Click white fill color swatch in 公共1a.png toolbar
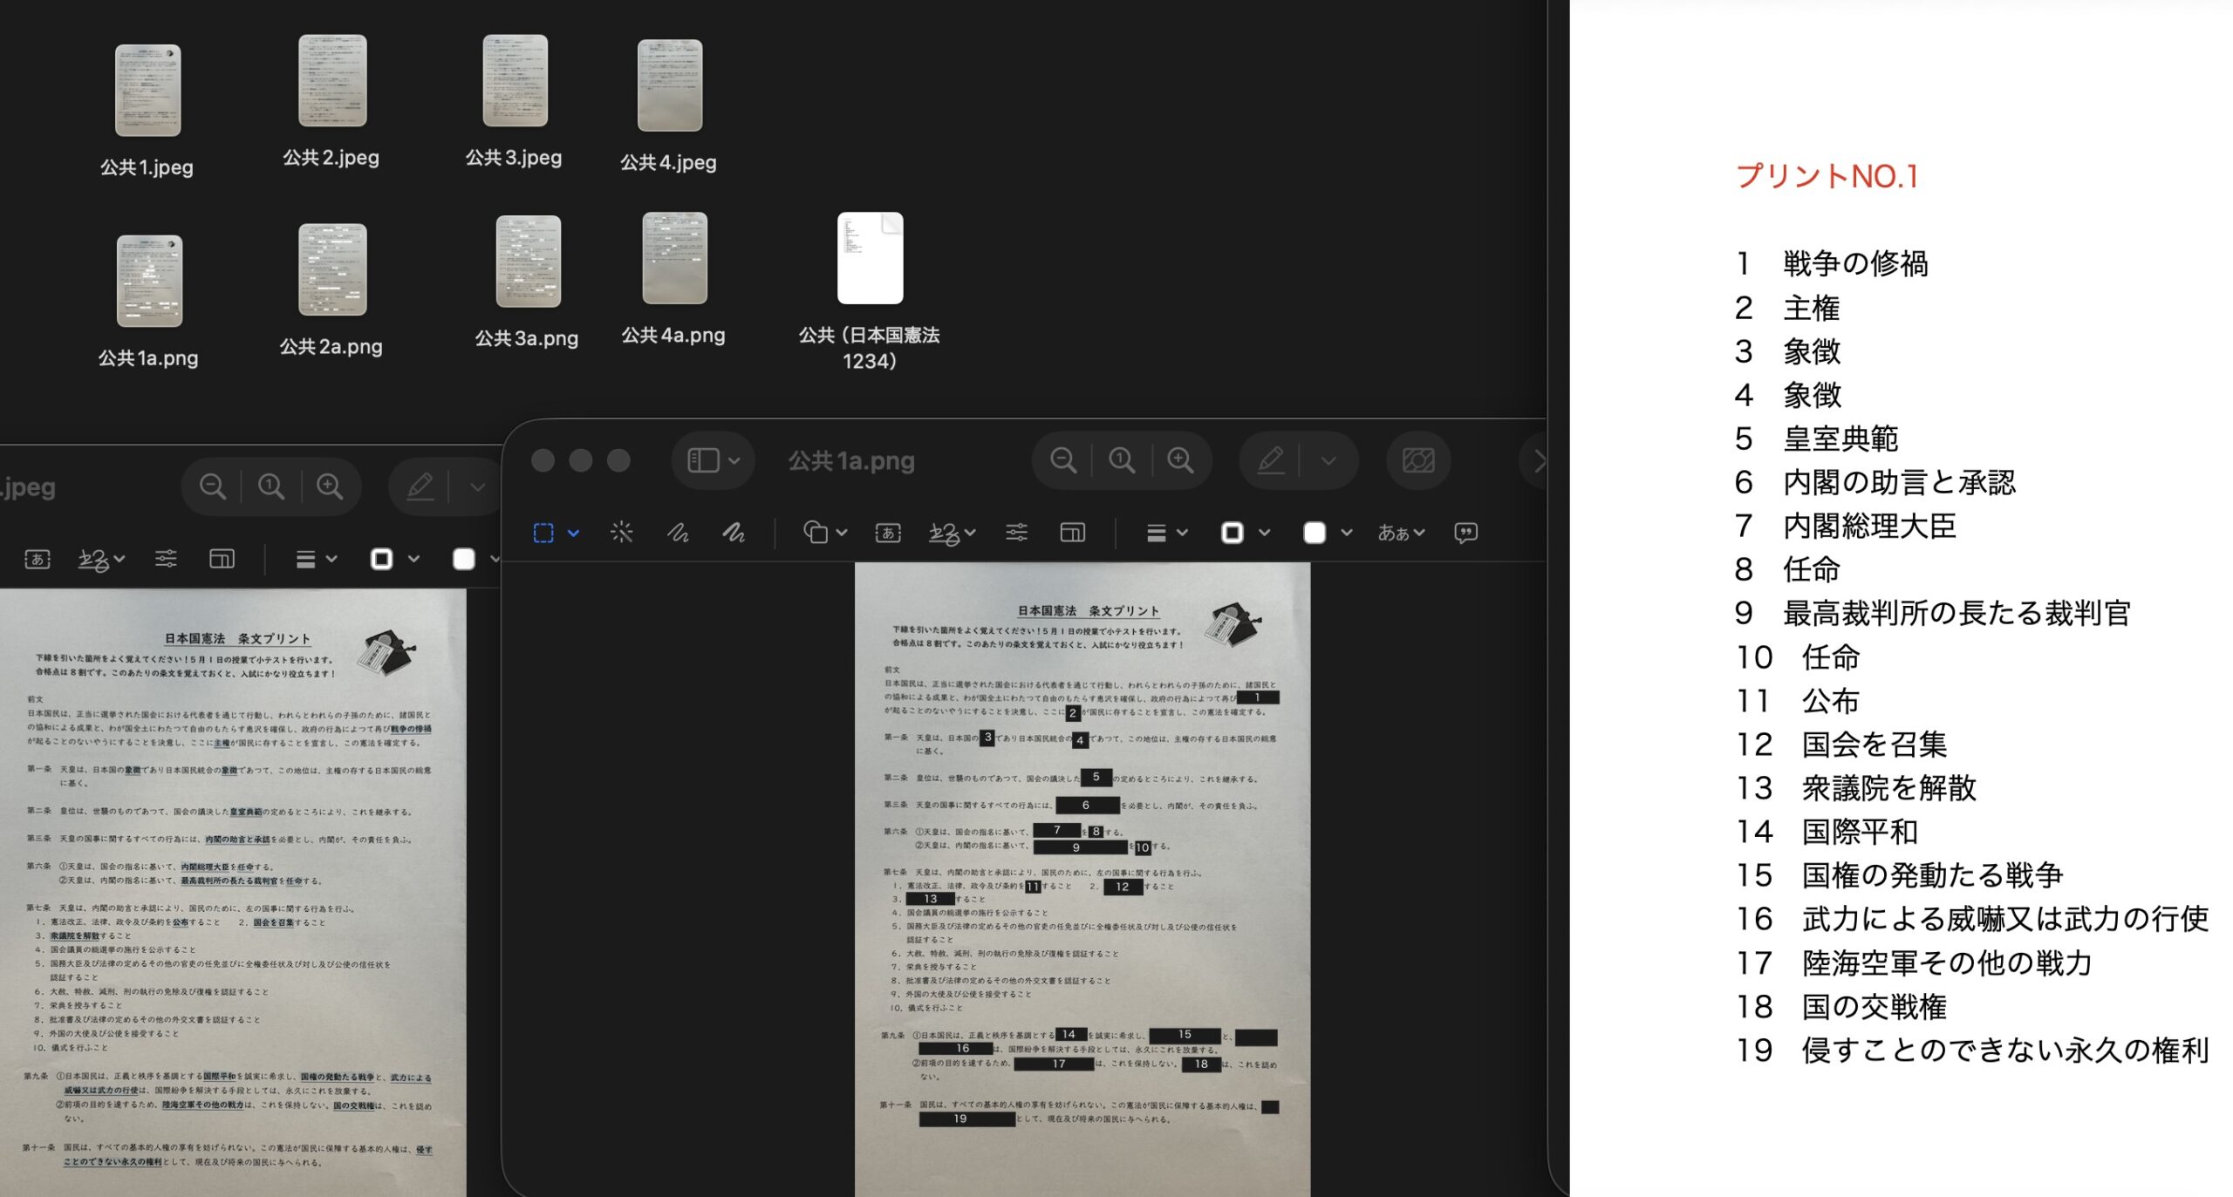2233x1197 pixels. click(1314, 532)
